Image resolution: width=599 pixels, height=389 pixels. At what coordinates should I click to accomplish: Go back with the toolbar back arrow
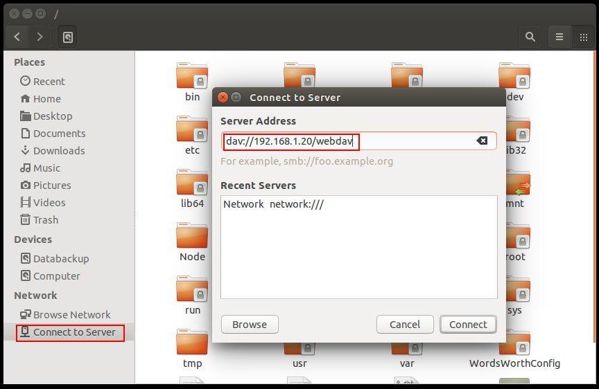17,37
